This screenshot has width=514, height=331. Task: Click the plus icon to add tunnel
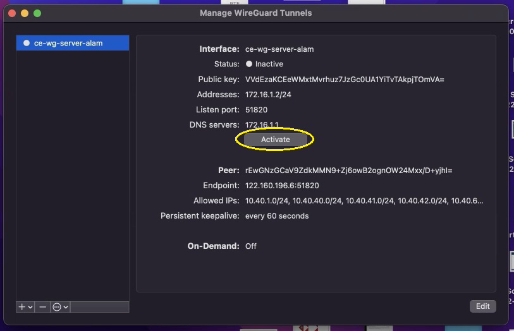(x=22, y=307)
